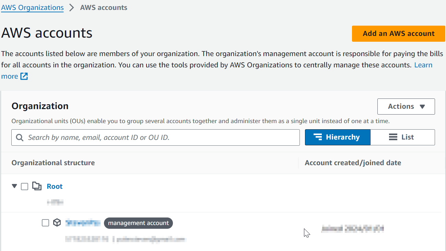The image size is (446, 251).
Task: Click the Organization section heading
Action: tap(40, 106)
